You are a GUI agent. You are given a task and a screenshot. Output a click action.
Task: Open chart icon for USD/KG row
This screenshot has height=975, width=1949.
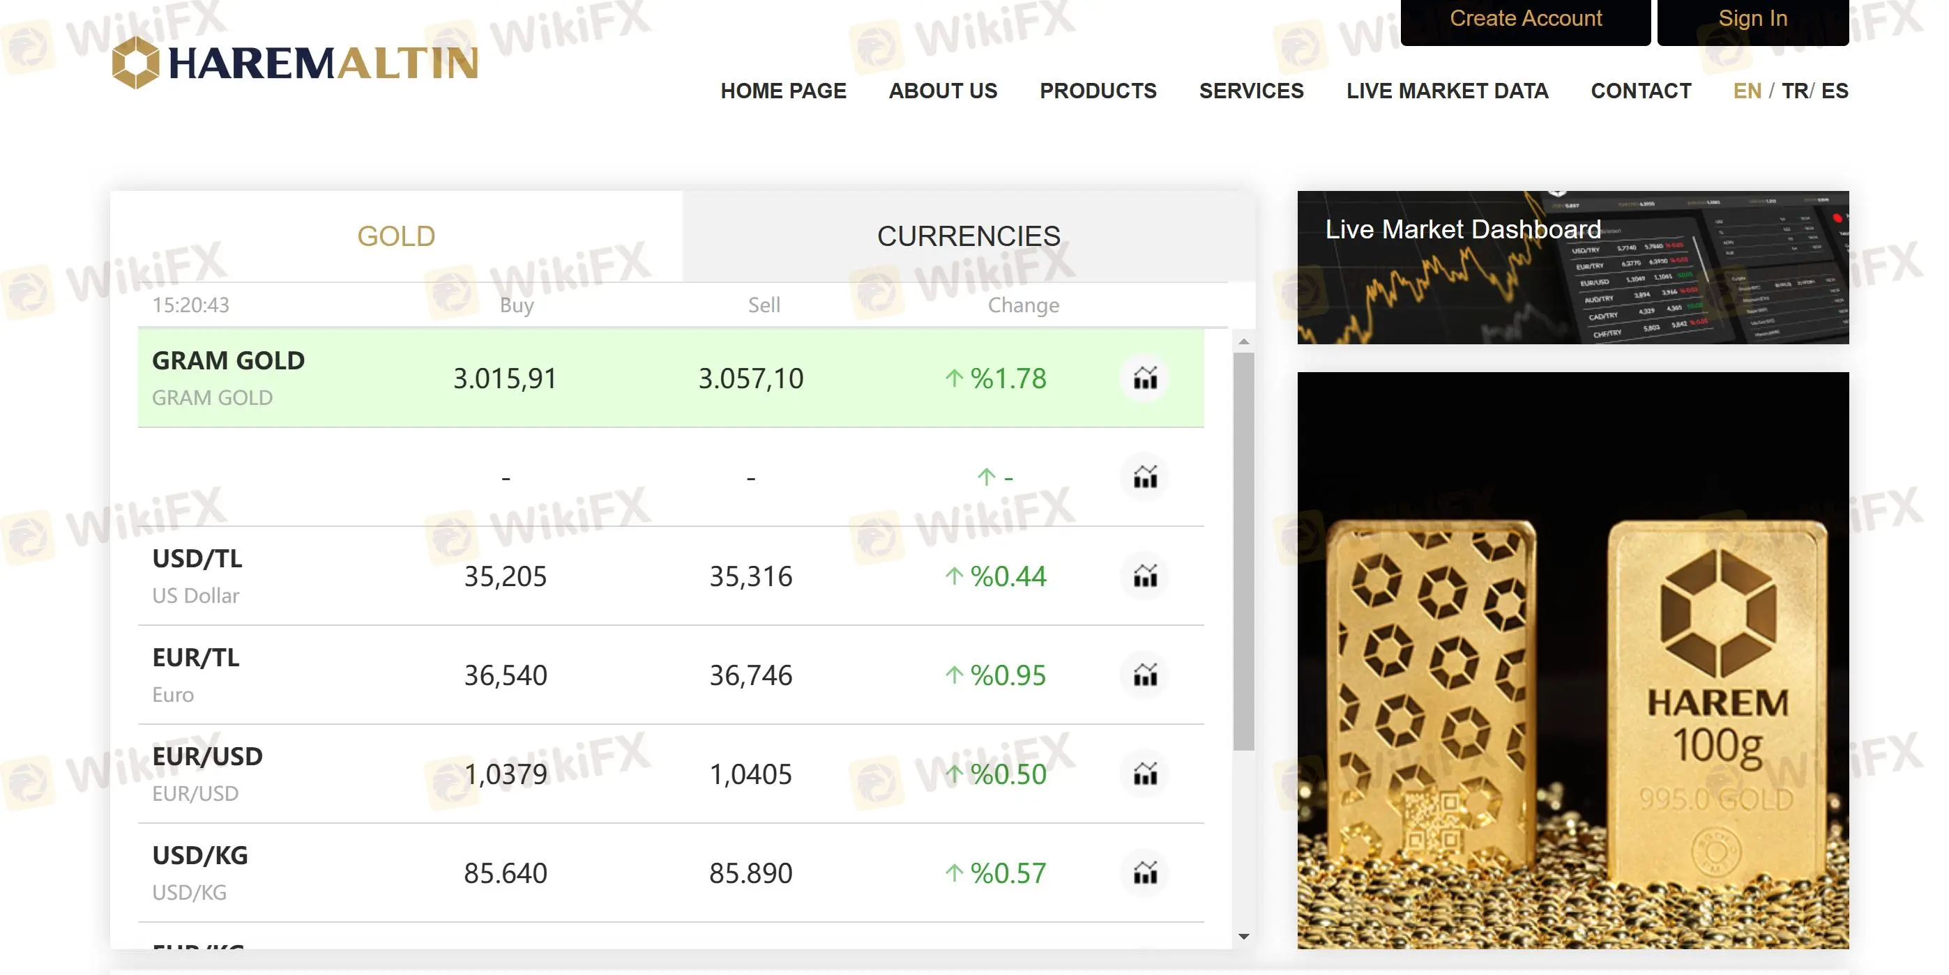point(1145,873)
